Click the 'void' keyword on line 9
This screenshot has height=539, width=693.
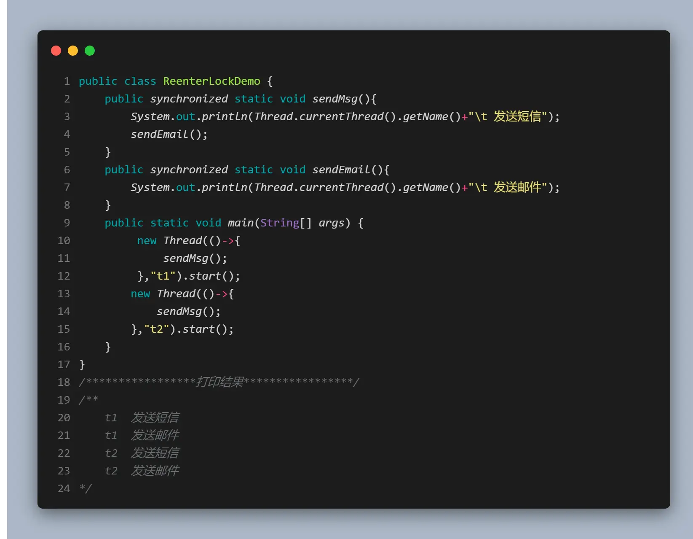point(208,223)
